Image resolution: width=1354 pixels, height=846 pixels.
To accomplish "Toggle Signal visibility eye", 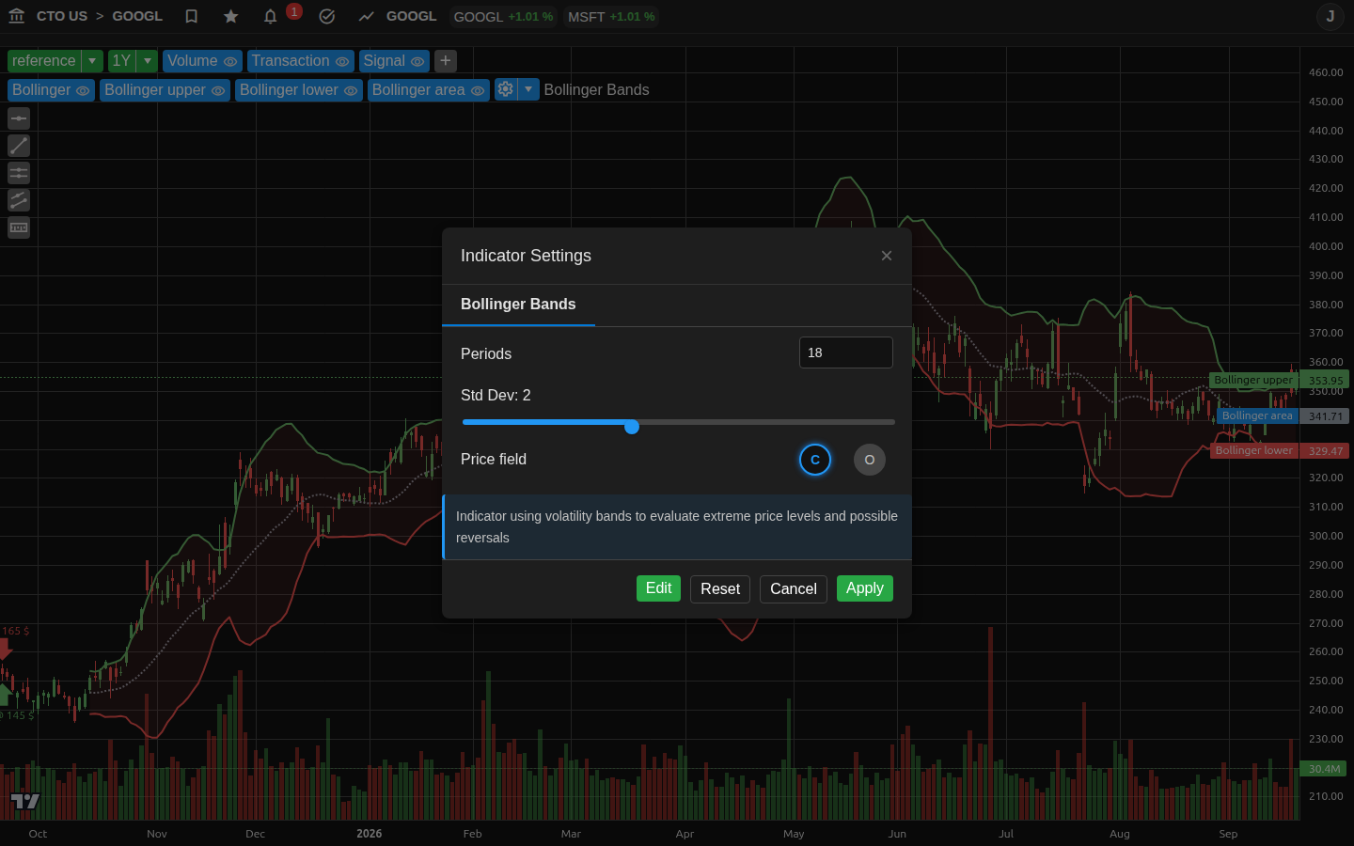I will coord(417,62).
